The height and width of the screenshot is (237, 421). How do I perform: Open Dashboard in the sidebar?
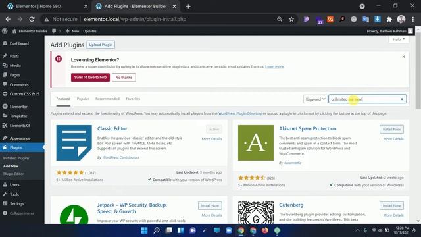click(19, 43)
